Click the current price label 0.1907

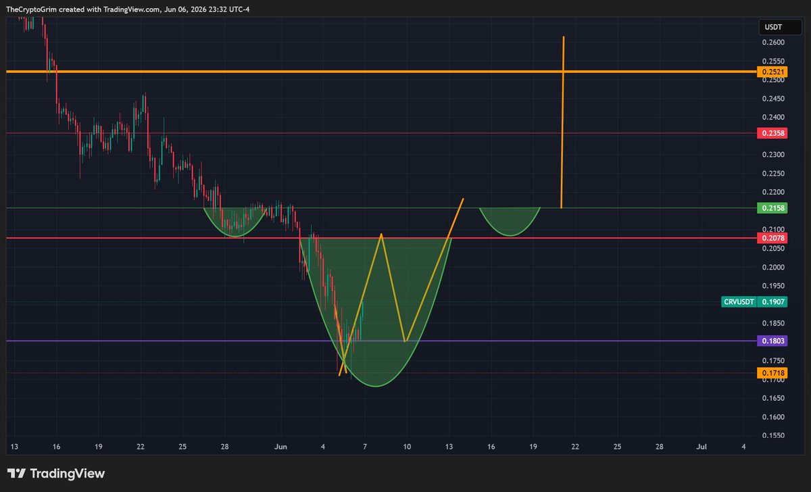tap(772, 302)
